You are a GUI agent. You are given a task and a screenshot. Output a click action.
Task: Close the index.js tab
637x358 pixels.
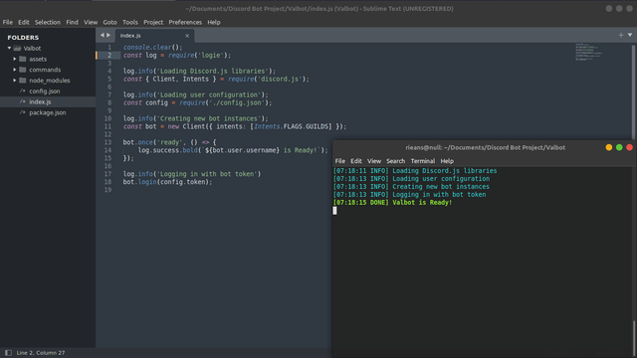[187, 36]
